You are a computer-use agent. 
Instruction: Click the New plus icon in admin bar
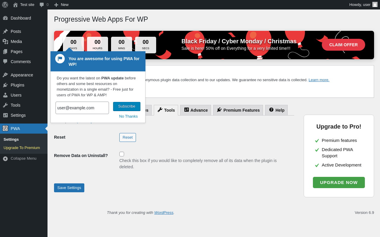pos(56,5)
